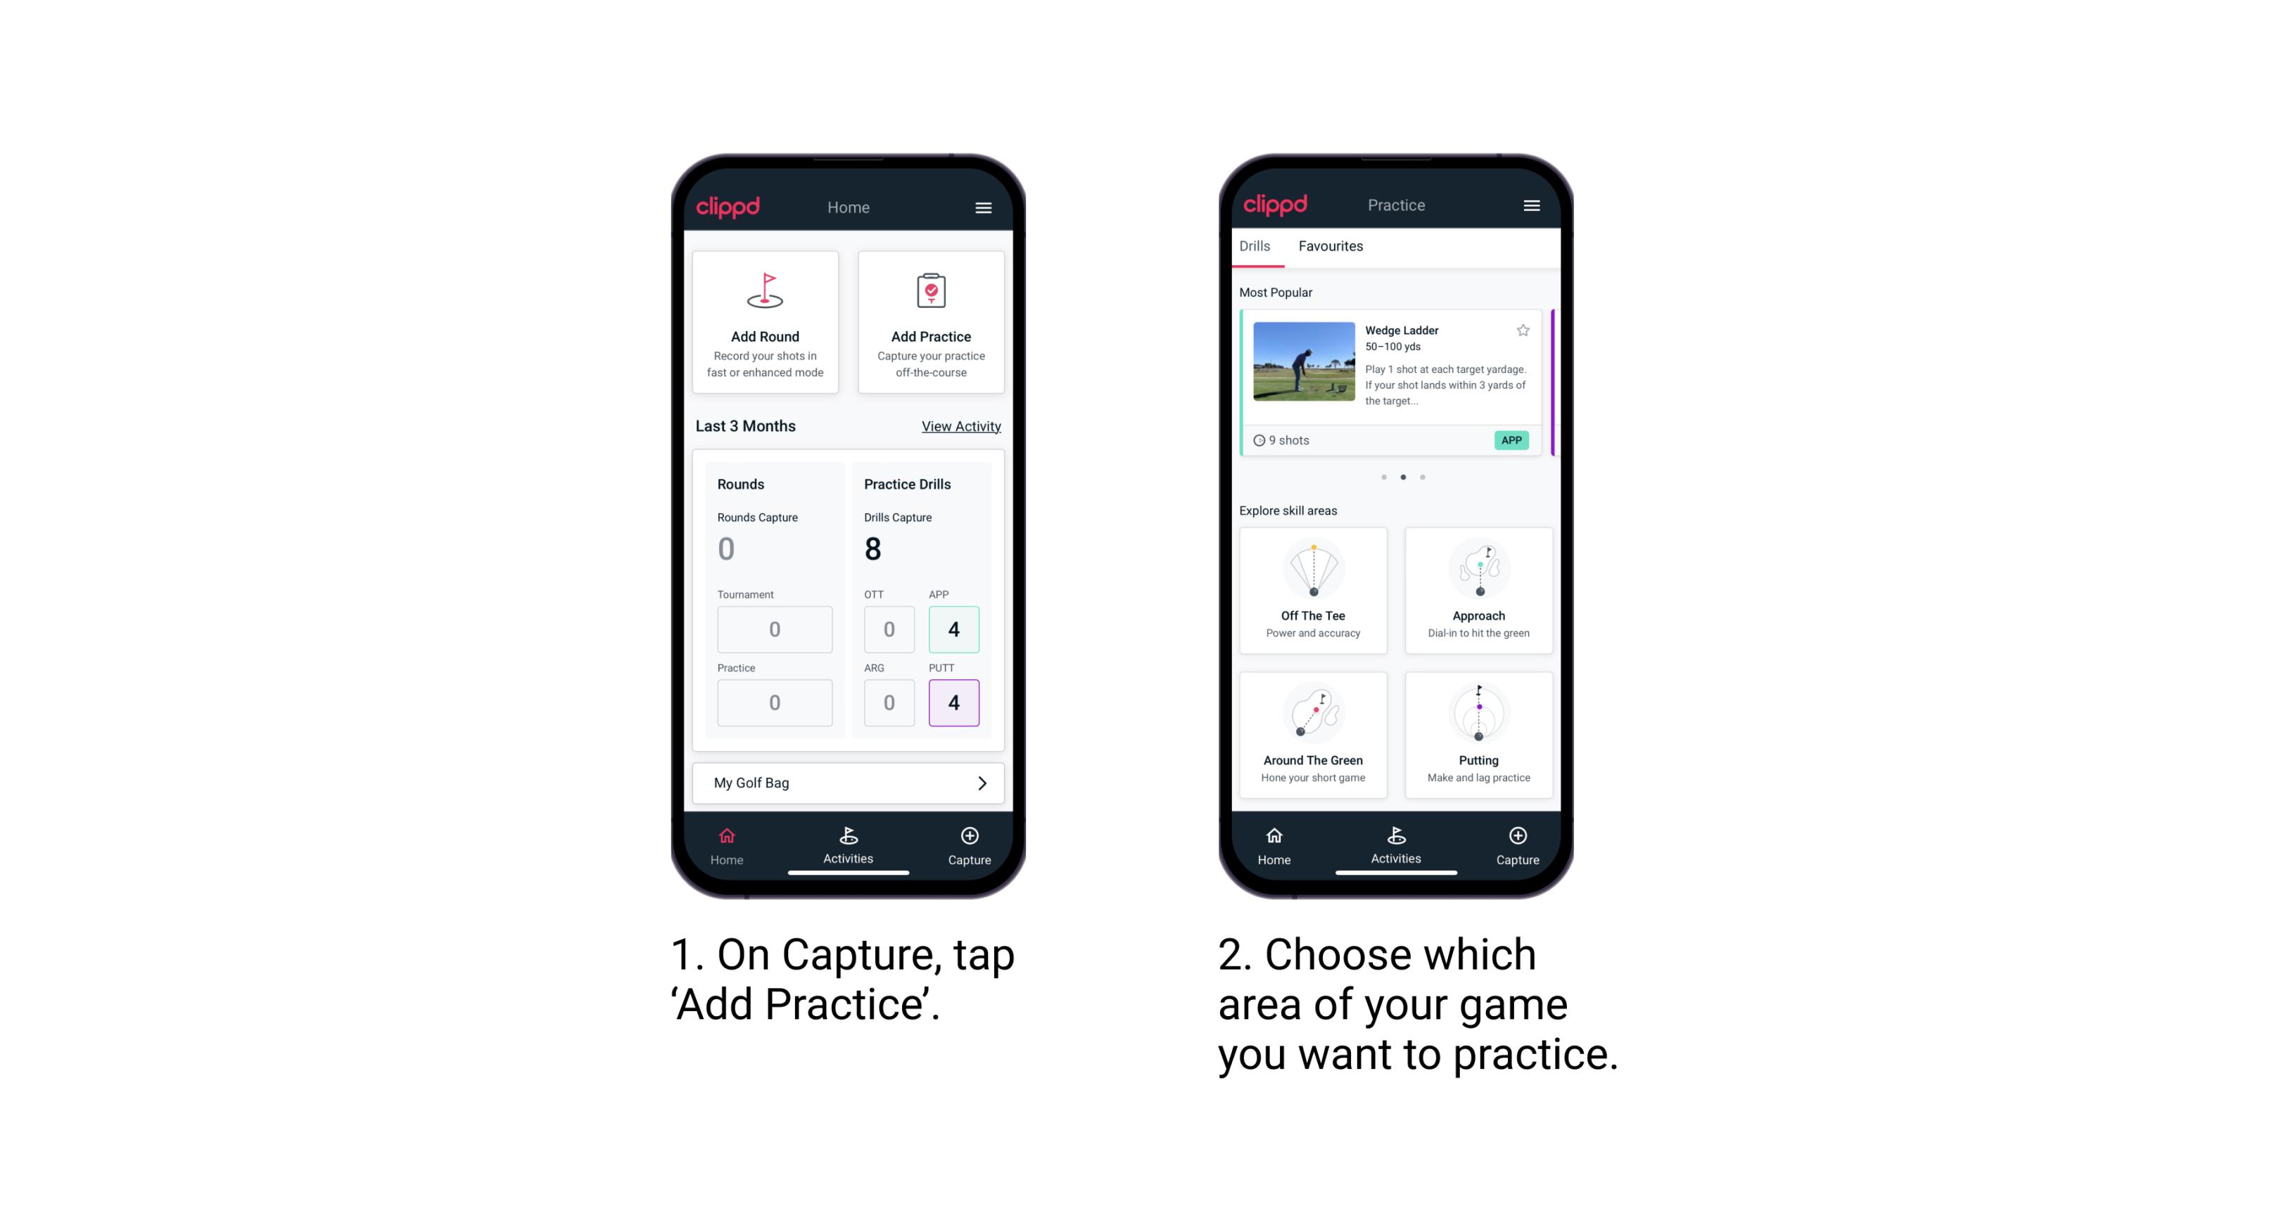The height and width of the screenshot is (1232, 2291).
Task: Switch to the Favourites tab
Action: 1333,246
